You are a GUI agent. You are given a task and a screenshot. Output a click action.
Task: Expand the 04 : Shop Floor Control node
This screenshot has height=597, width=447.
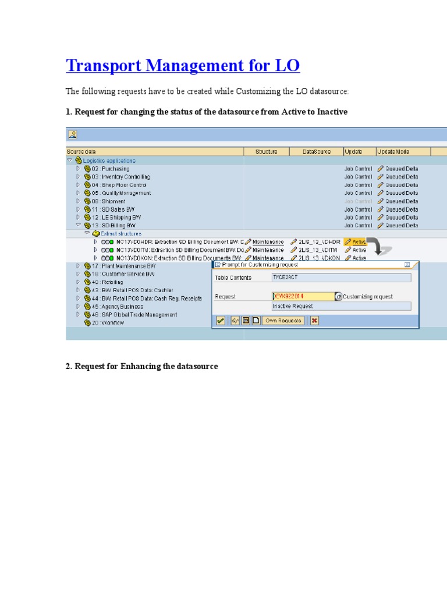coord(79,185)
